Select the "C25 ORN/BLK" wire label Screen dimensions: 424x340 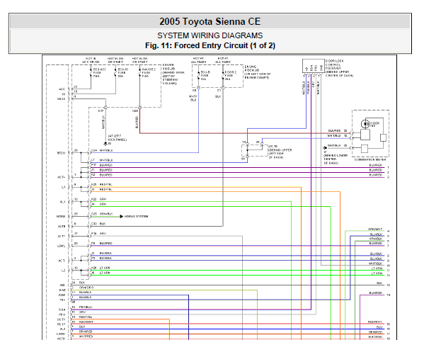102,214
